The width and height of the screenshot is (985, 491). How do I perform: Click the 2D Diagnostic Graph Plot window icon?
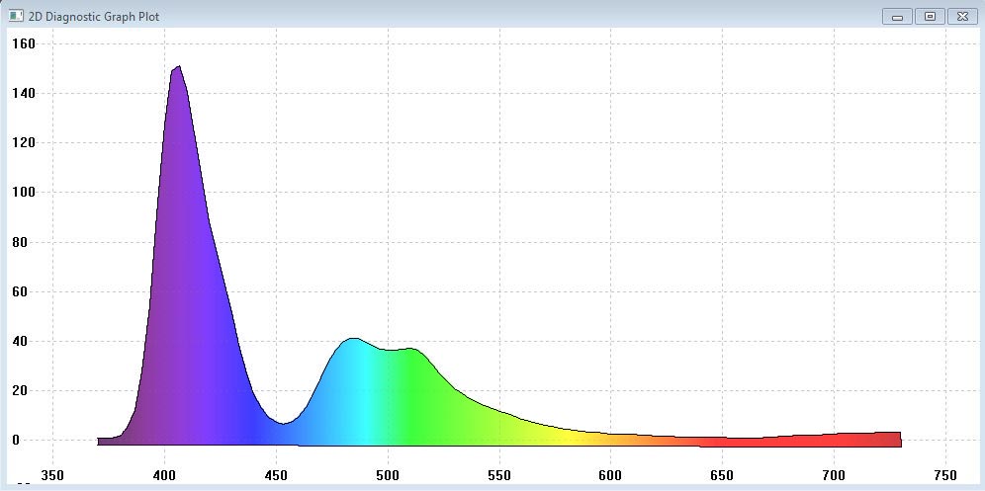coord(17,16)
